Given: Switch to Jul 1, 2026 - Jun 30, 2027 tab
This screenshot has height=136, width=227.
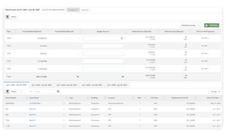Looking at the screenshot, I should pyautogui.click(x=117, y=85).
